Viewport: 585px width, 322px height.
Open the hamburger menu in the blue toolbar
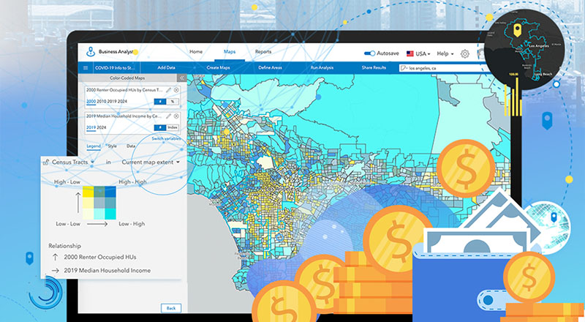point(86,67)
